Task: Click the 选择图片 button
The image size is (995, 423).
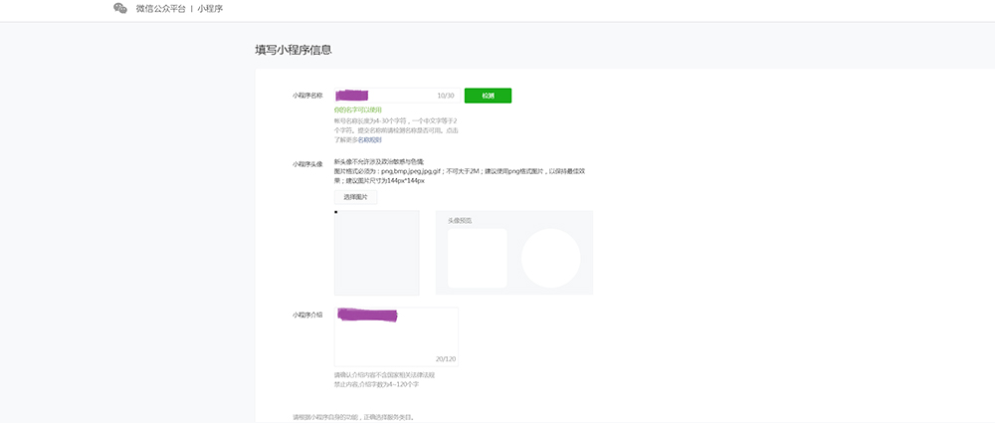Action: pos(355,197)
